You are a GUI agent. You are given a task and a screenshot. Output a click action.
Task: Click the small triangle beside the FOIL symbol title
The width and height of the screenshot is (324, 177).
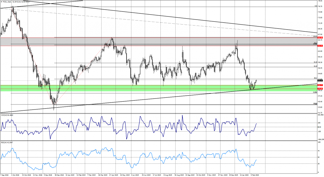coord(2,2)
